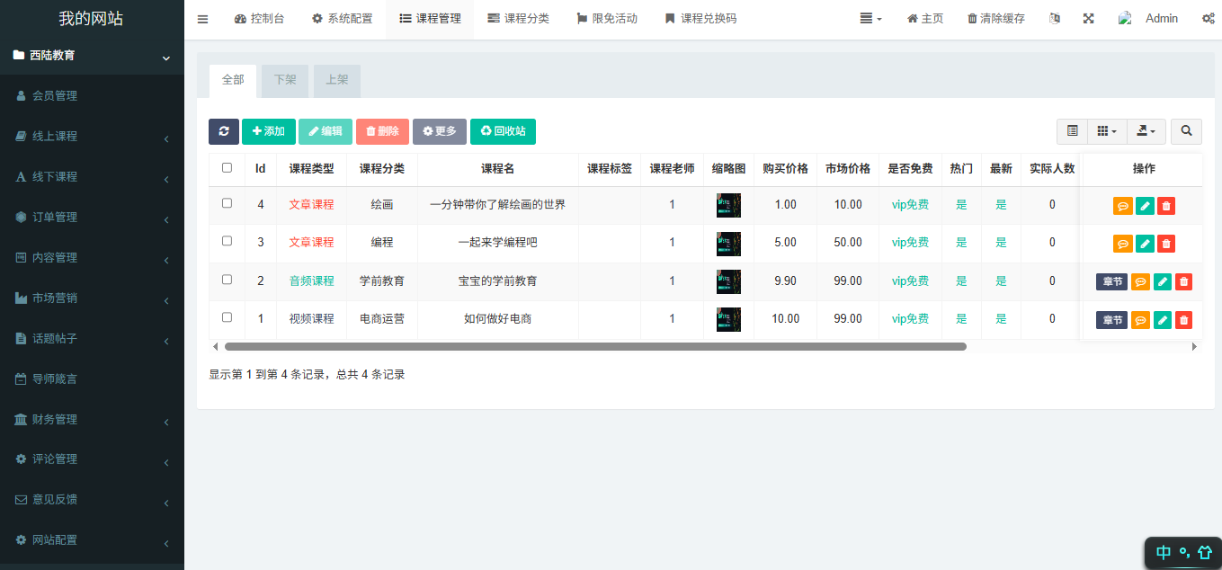Toggle the select-all checkbox in the table header
Viewport: 1222px width, 570px height.
click(x=227, y=168)
